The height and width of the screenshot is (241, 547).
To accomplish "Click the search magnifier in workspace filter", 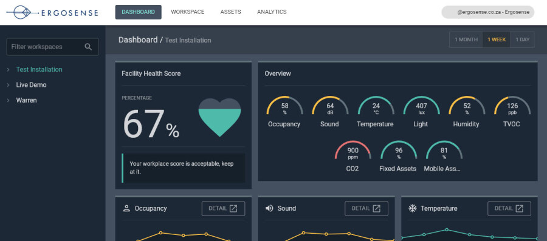I will click(x=88, y=47).
